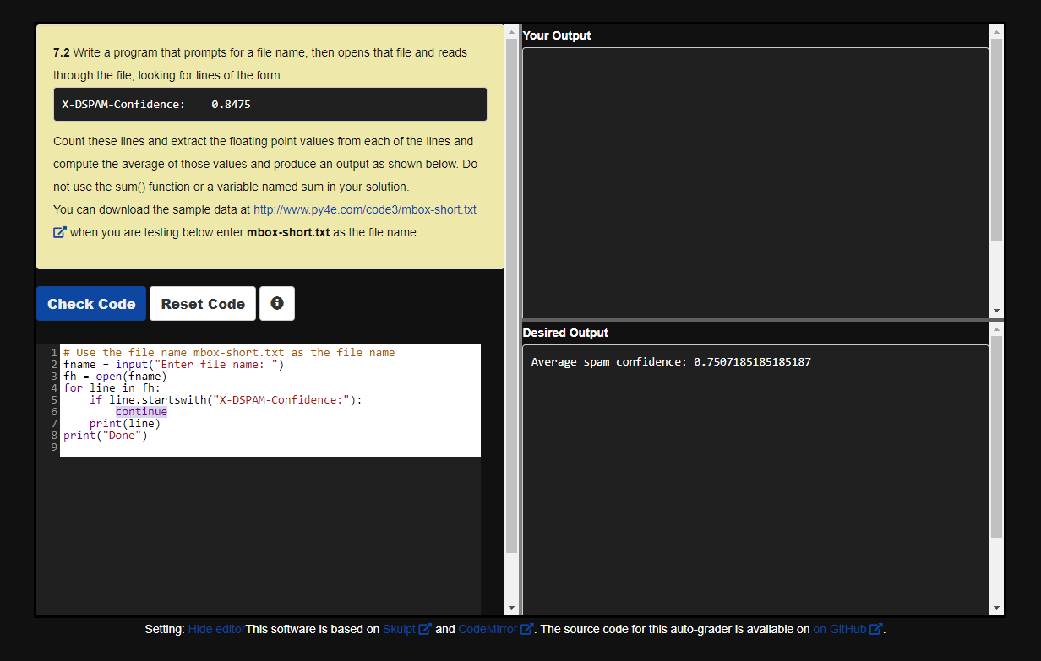The height and width of the screenshot is (661, 1041).
Task: Click external link icon next to GitHub
Action: [876, 629]
